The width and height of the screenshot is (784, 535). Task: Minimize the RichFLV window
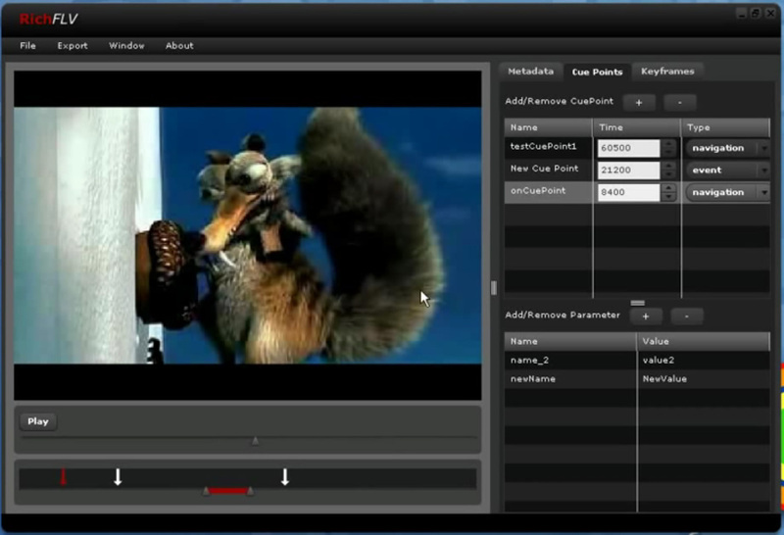tap(742, 14)
